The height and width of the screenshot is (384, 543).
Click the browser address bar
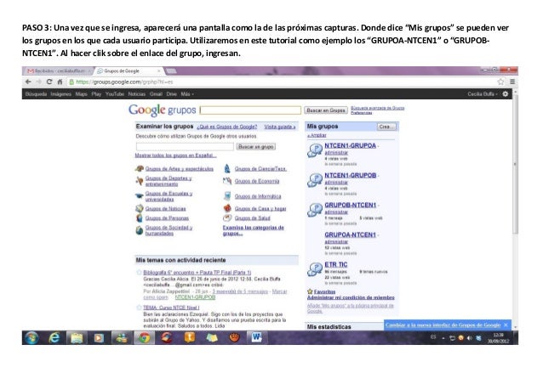tap(281, 82)
